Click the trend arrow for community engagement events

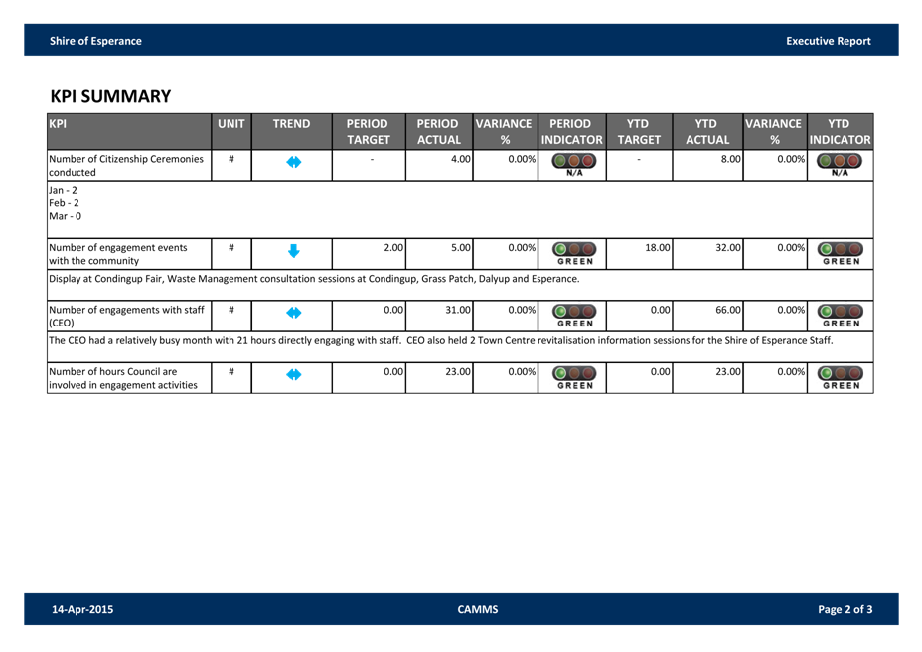293,252
